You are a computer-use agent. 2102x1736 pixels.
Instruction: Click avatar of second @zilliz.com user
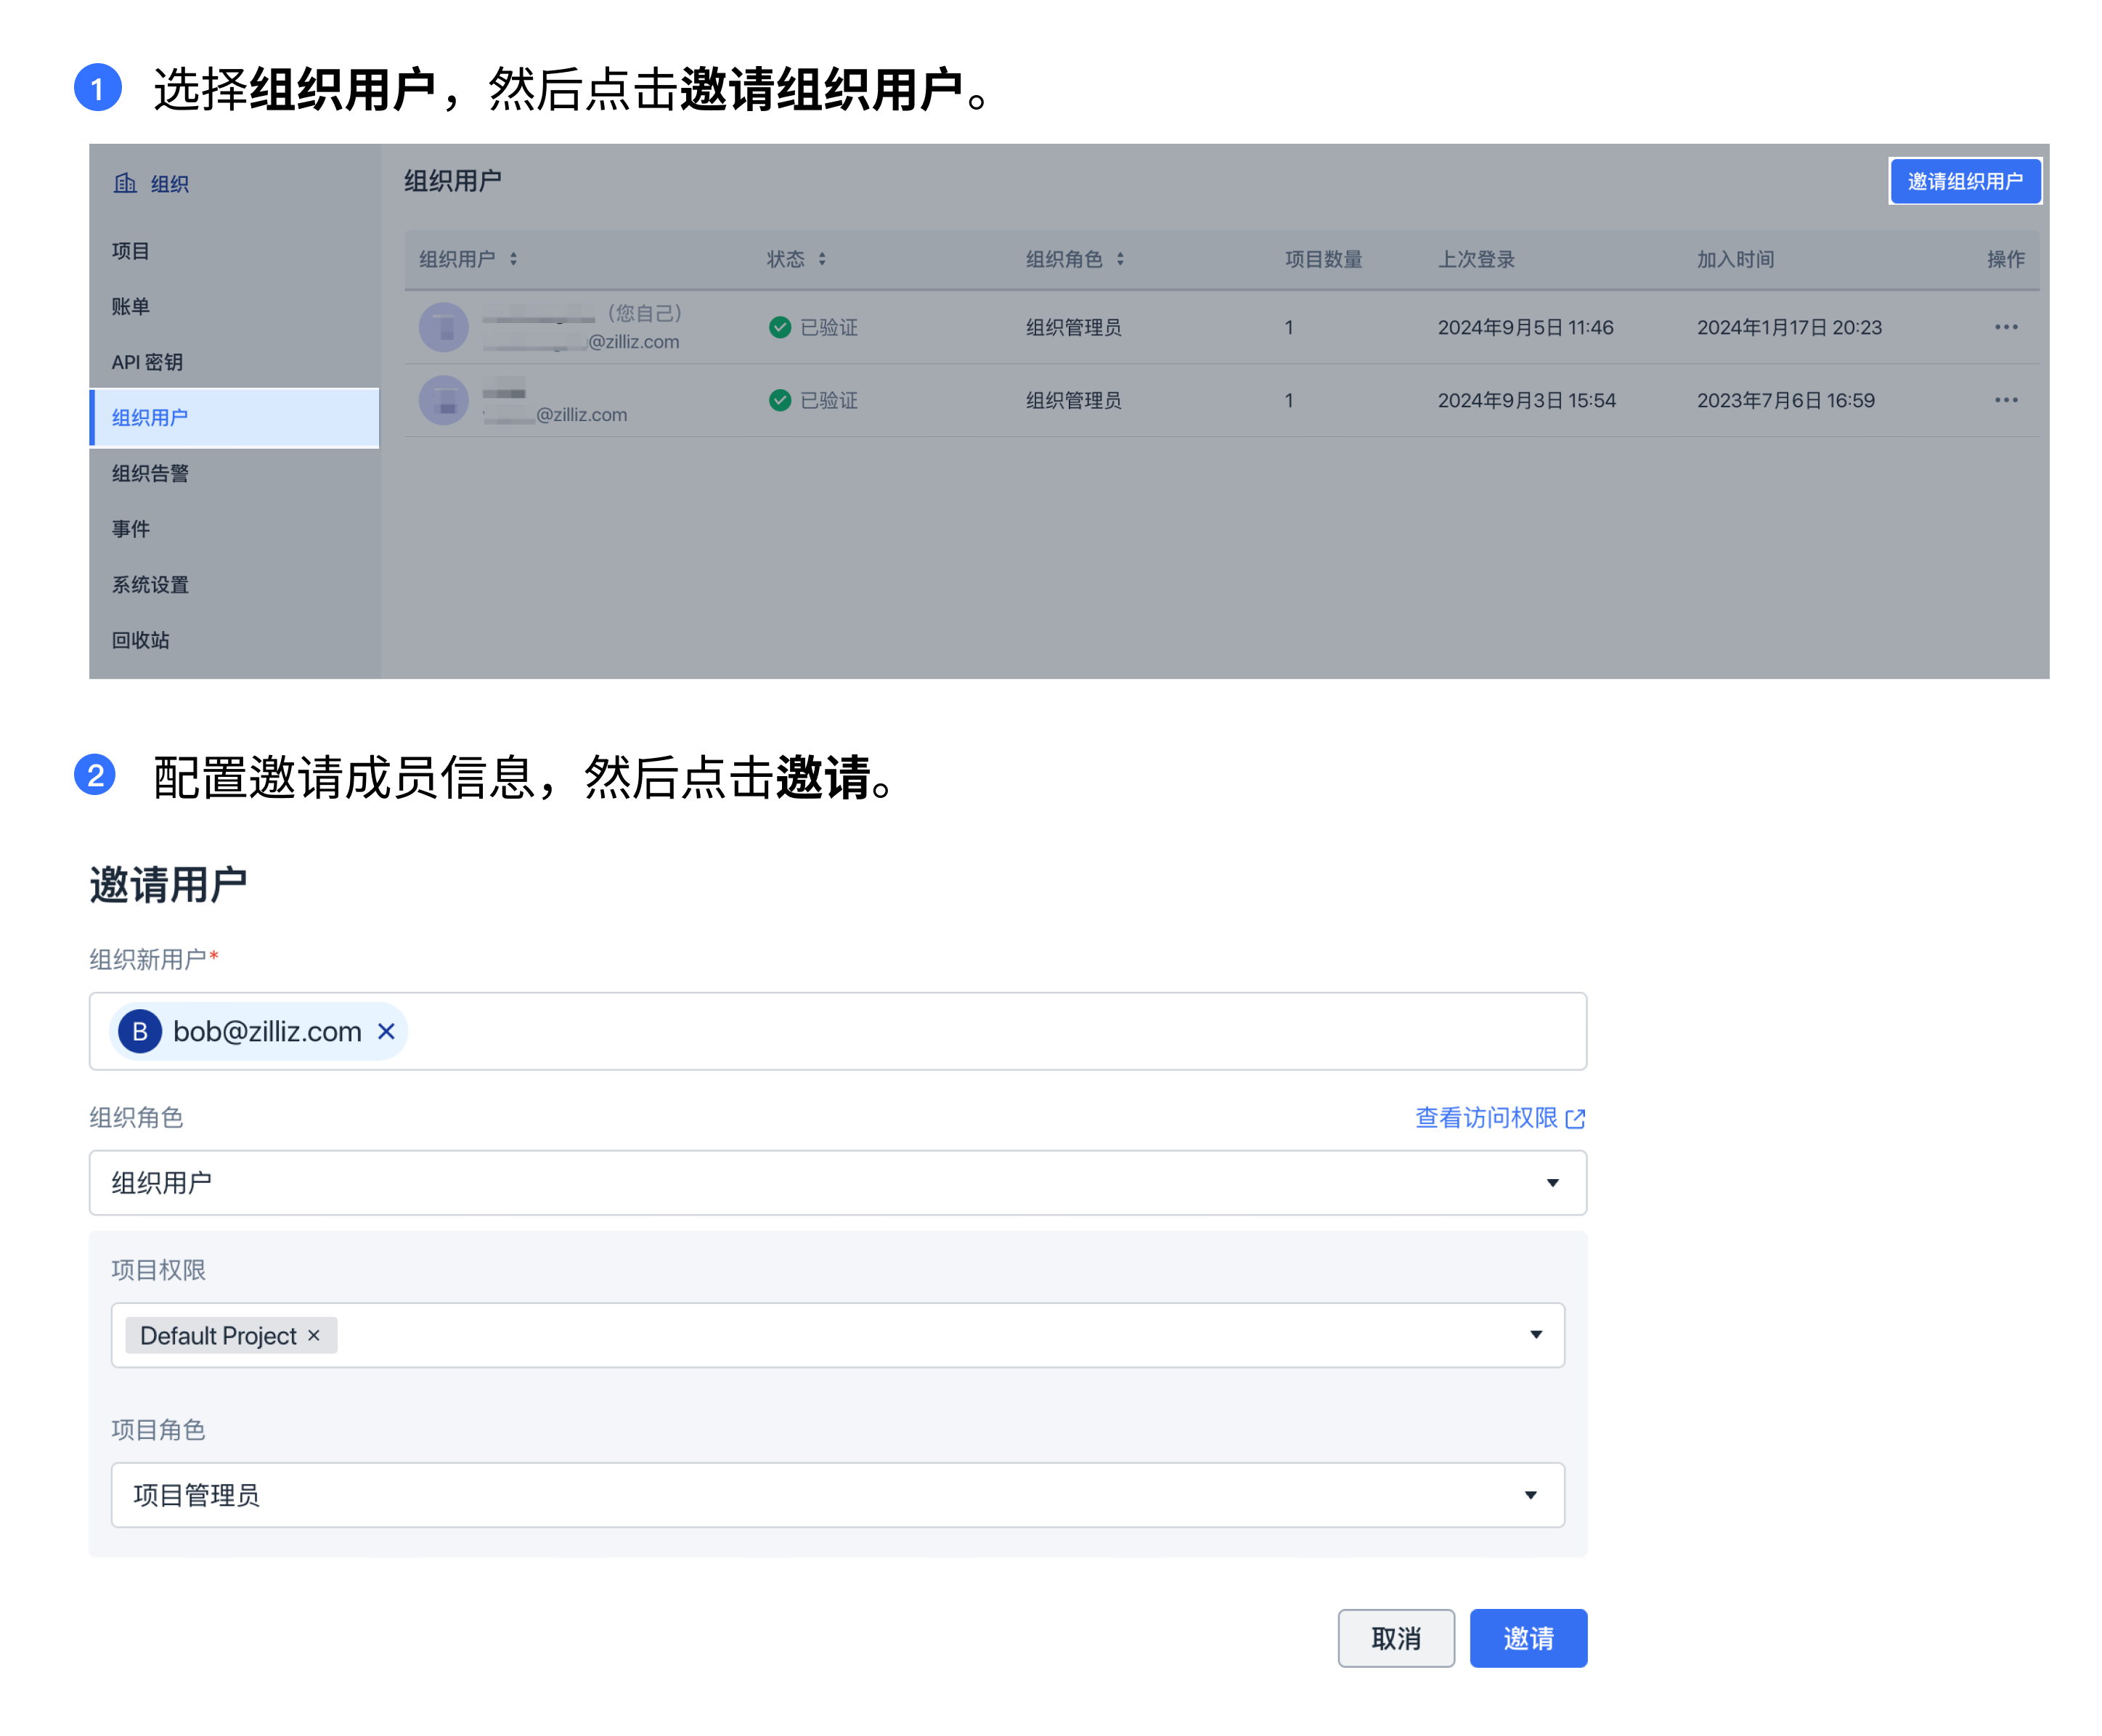coord(444,400)
